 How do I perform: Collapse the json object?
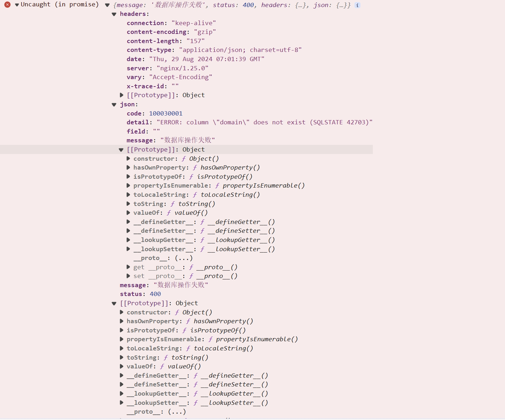coord(114,105)
